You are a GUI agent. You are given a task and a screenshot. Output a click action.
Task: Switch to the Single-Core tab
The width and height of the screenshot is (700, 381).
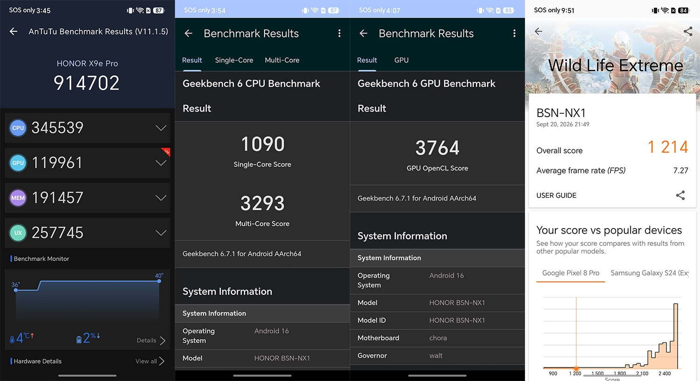pos(234,60)
